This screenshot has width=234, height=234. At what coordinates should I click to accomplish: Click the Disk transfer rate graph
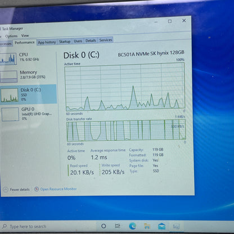click(x=126, y=130)
